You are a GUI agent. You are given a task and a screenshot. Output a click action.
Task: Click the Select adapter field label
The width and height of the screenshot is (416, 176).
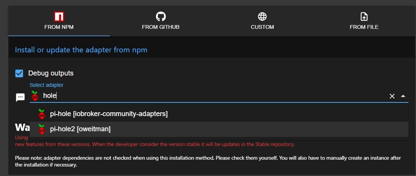pos(46,85)
